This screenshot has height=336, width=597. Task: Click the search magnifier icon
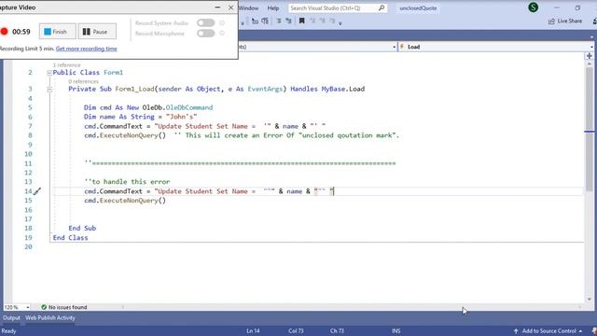tap(382, 7)
